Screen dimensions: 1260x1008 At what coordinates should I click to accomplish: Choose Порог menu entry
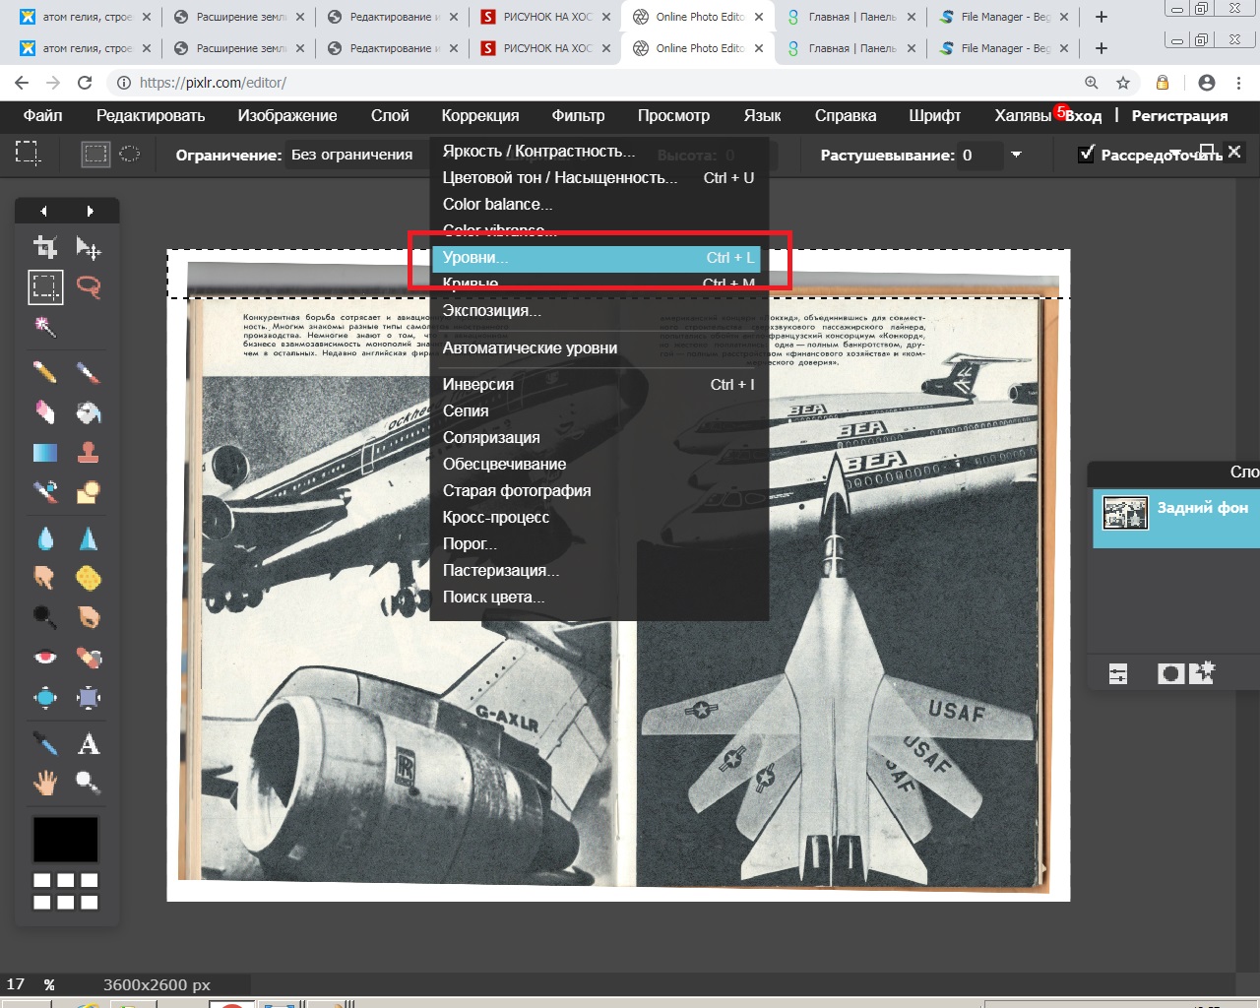coord(599,544)
